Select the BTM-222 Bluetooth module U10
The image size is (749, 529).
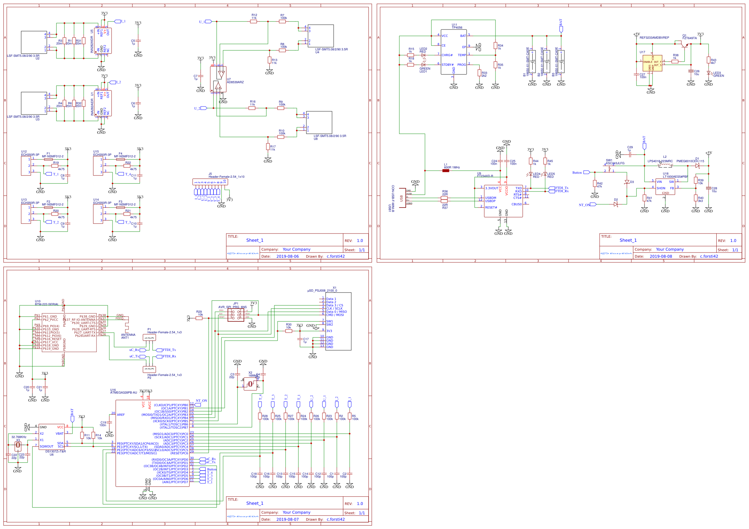tap(69, 332)
